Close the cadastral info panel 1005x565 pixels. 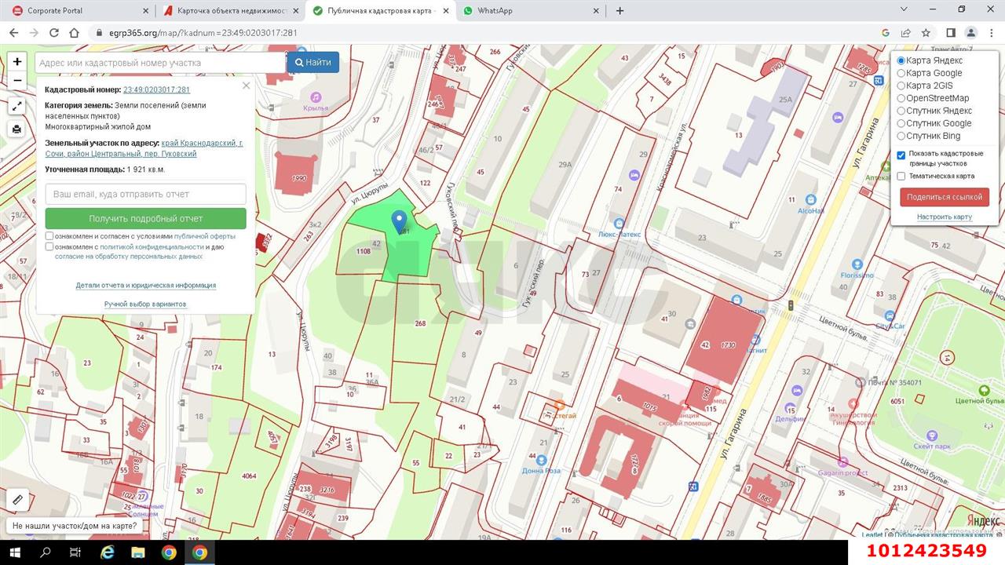[246, 86]
